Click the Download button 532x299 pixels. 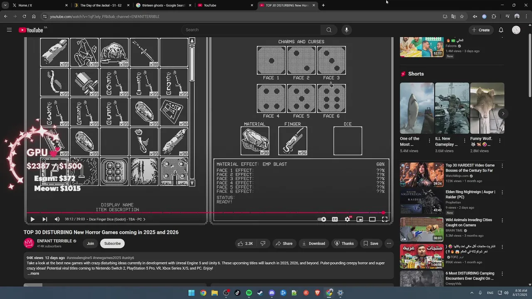coord(314,243)
